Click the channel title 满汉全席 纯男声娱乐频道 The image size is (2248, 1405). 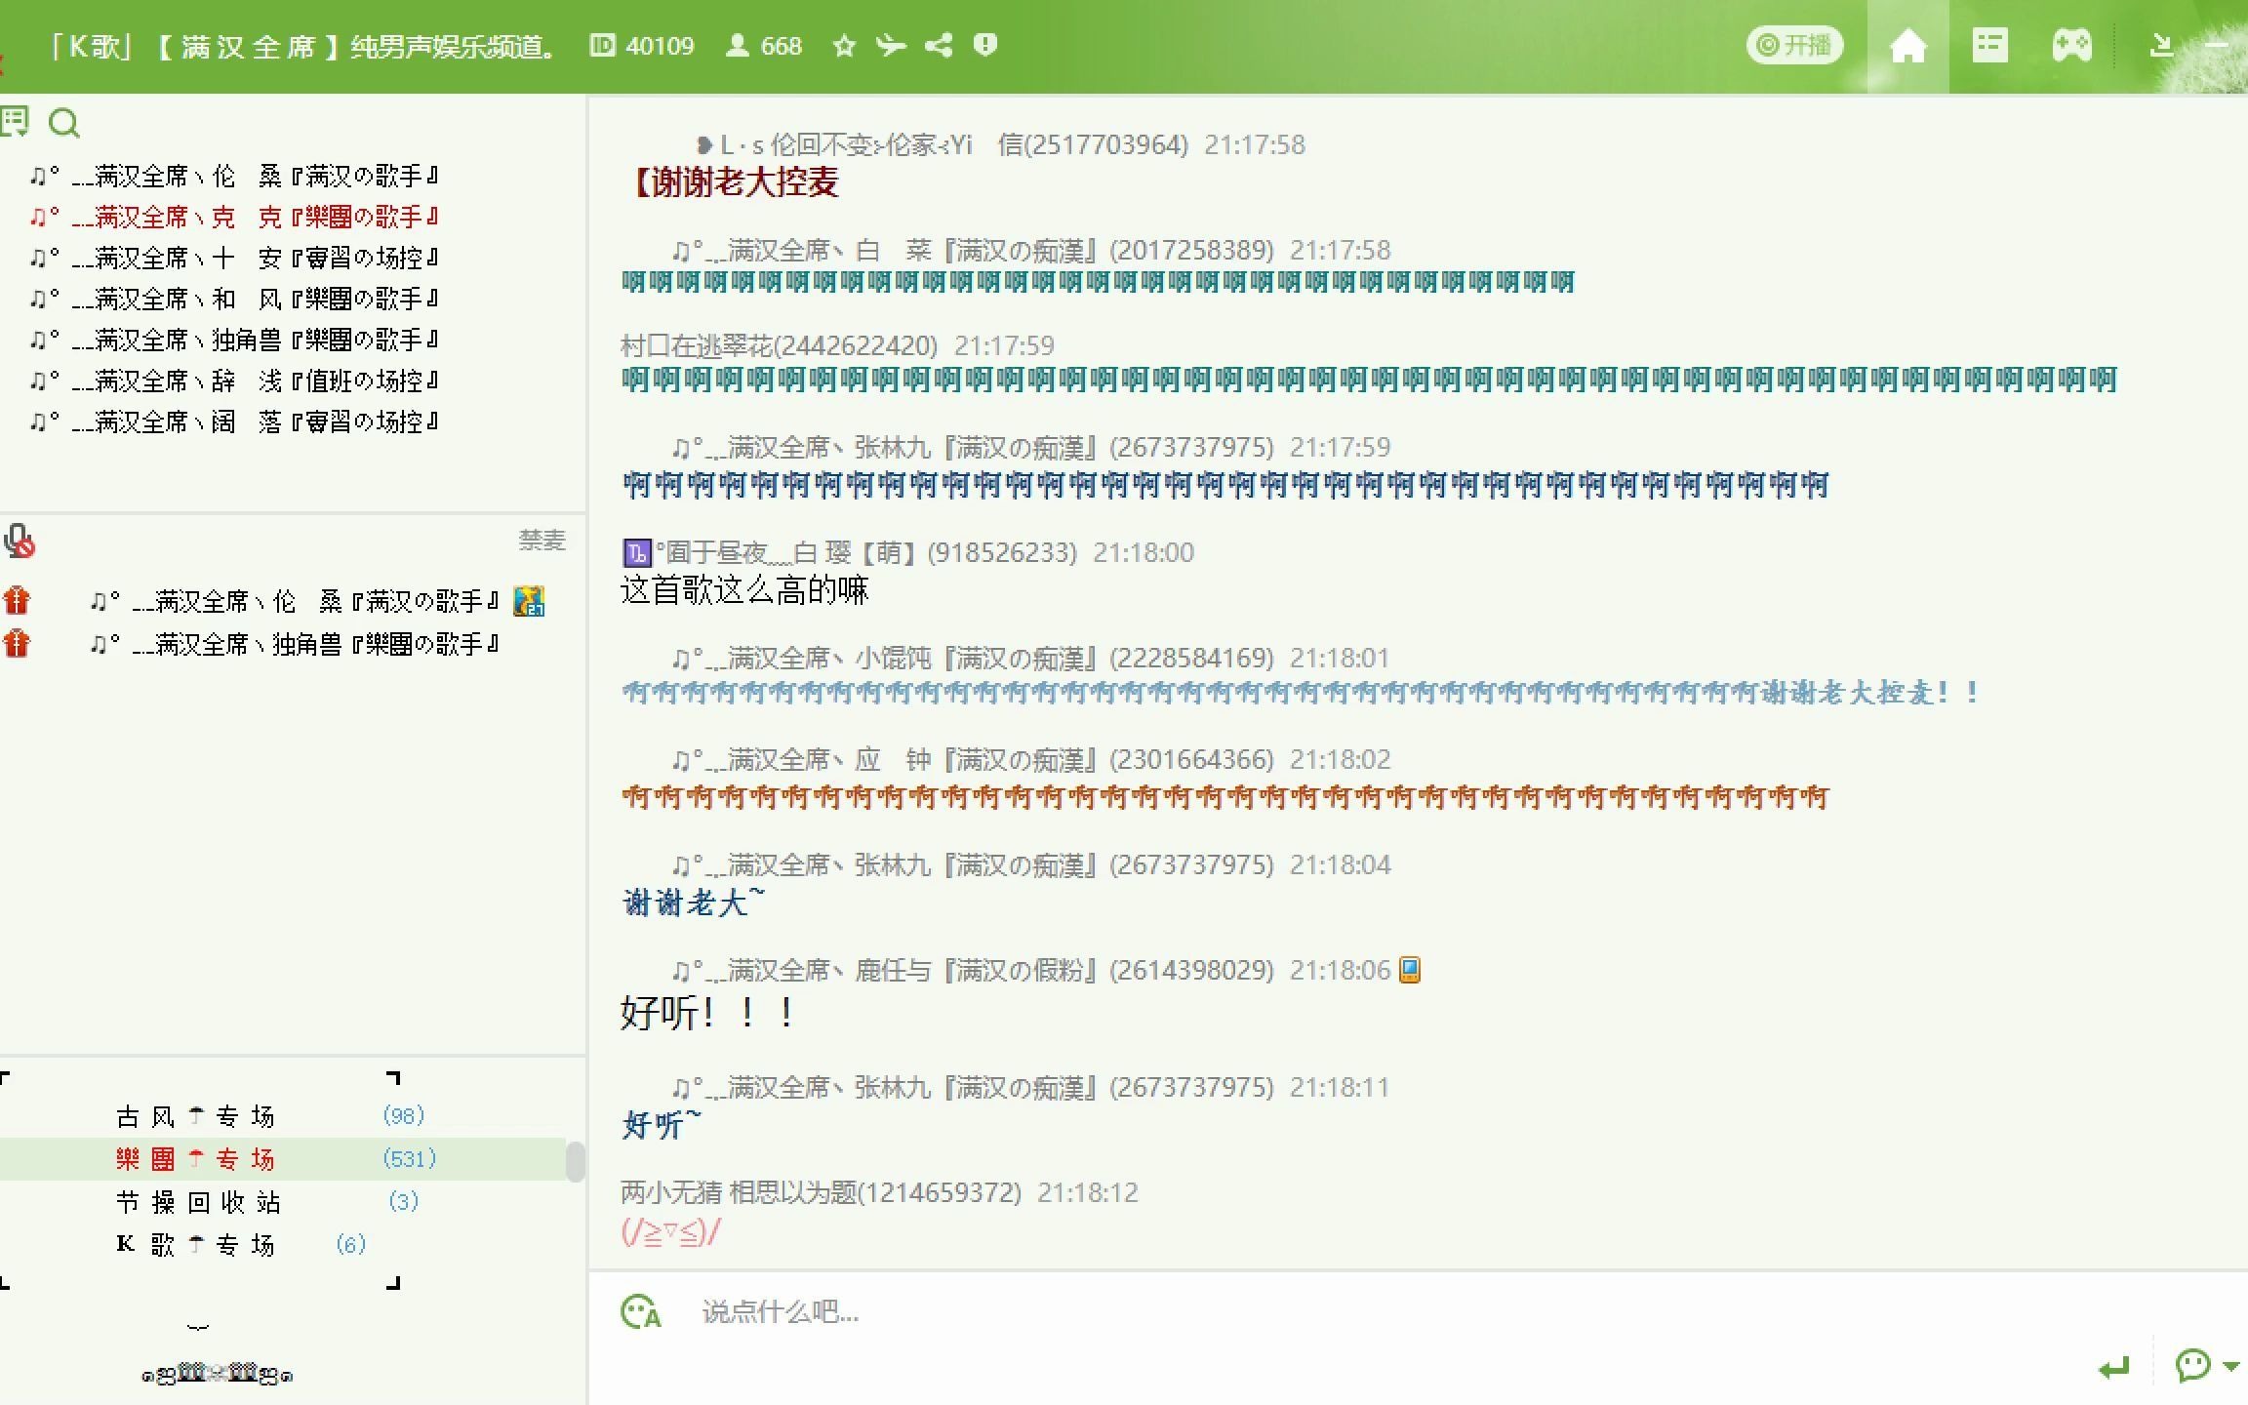click(302, 46)
